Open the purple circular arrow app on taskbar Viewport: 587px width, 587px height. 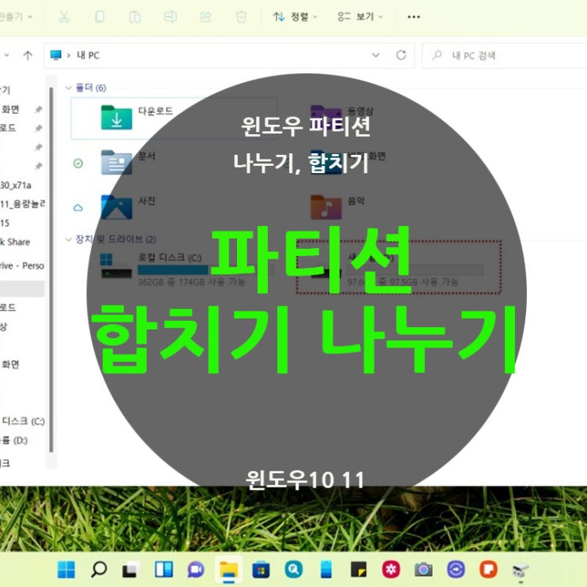tap(456, 570)
